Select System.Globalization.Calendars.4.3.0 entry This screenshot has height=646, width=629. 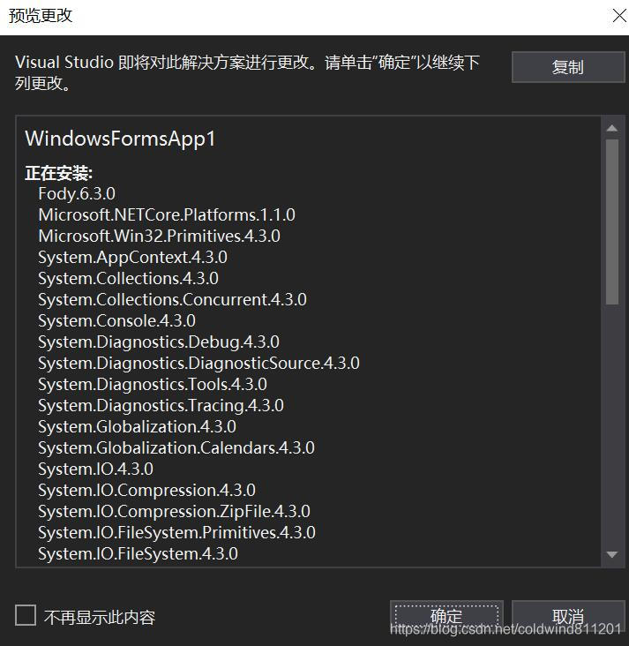coord(176,447)
